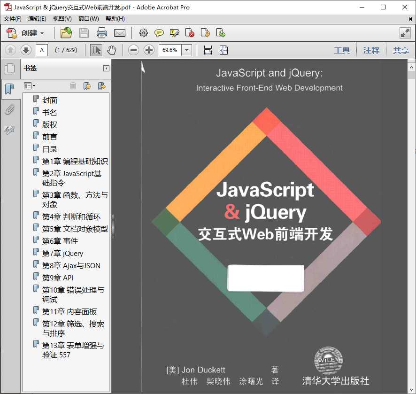Go to 第2章 JavaScript基础指令 bookmark
This screenshot has width=416, height=394.
point(72,178)
